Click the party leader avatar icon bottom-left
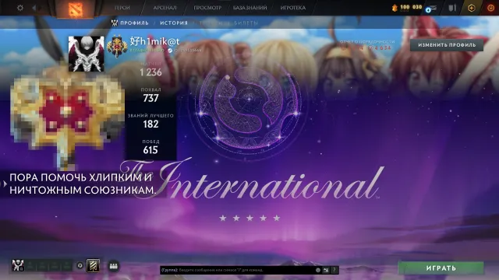 tap(18, 265)
